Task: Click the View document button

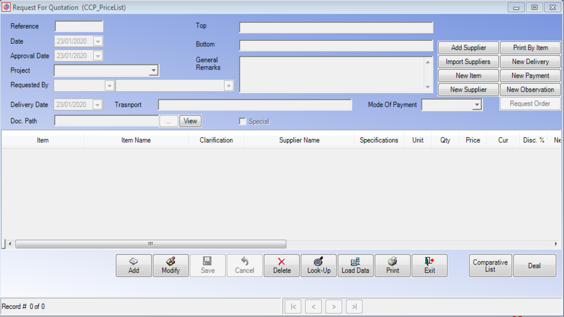Action: click(x=190, y=121)
